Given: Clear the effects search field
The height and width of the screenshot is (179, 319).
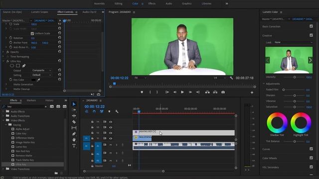Looking at the screenshot, I should tap(46, 106).
